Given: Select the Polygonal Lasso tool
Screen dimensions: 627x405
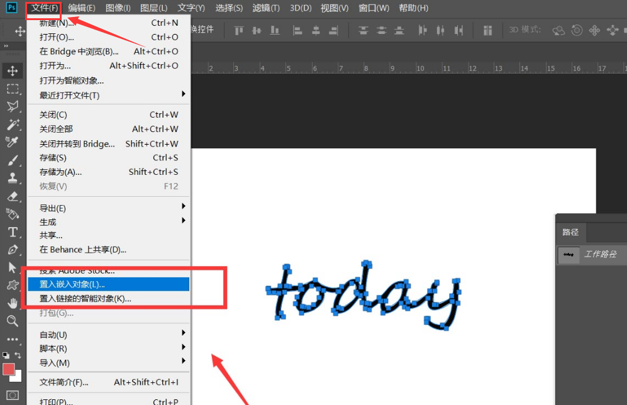Looking at the screenshot, I should (13, 106).
